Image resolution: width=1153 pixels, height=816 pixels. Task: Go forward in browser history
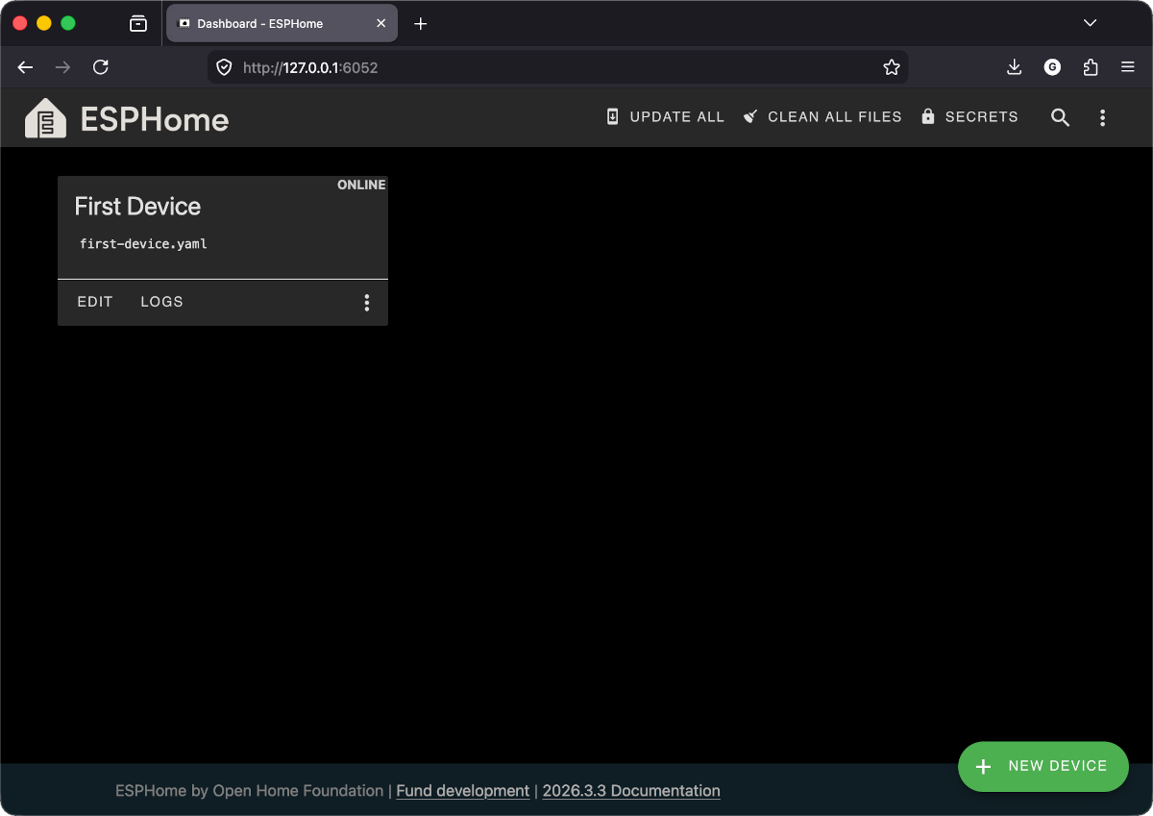pos(63,67)
